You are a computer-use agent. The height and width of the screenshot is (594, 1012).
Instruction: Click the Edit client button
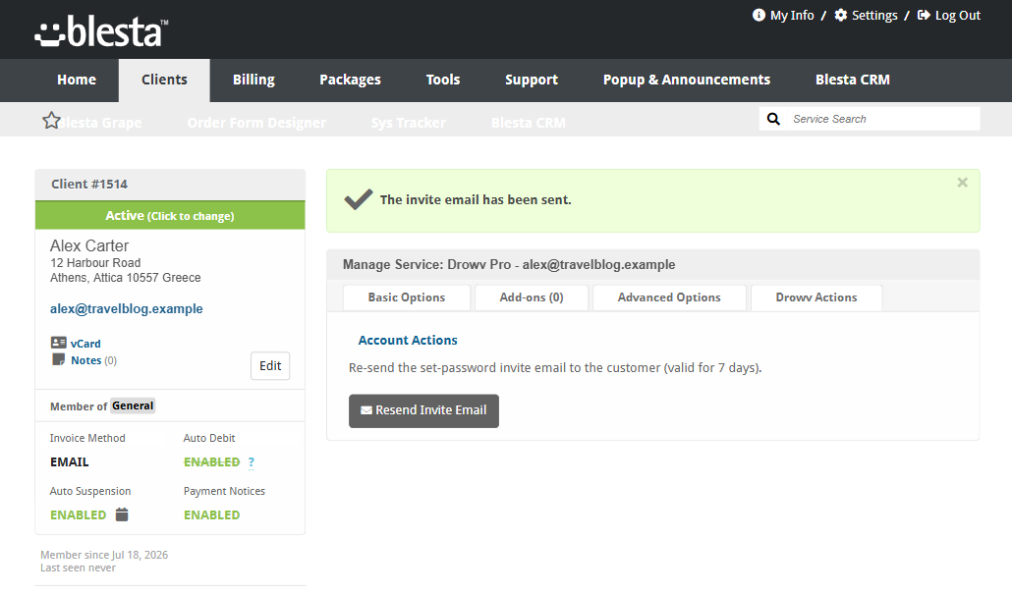(270, 365)
